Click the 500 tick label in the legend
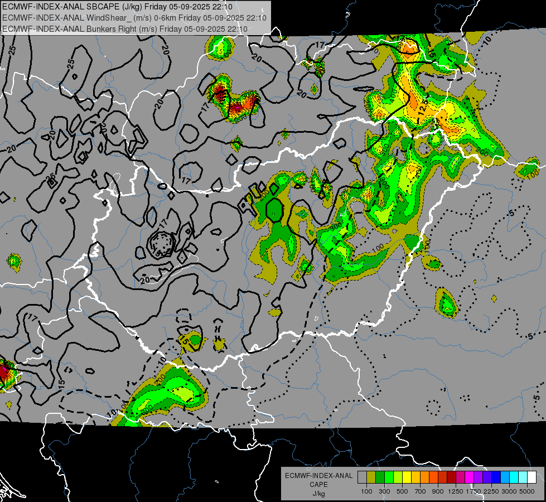Image resolution: width=546 pixels, height=502 pixels. (x=402, y=491)
